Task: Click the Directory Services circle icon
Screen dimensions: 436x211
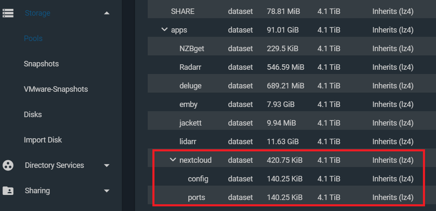Action: tap(8, 165)
